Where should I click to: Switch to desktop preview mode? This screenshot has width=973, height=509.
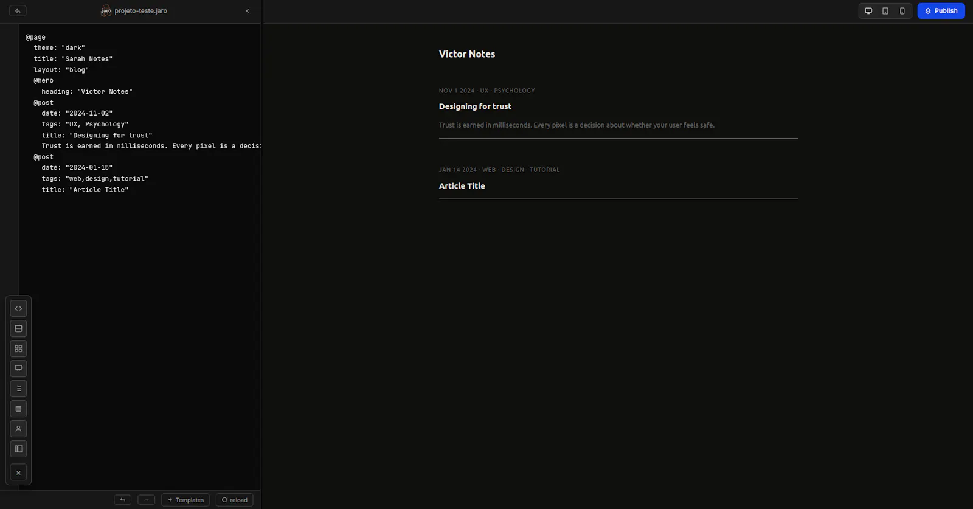click(x=868, y=11)
